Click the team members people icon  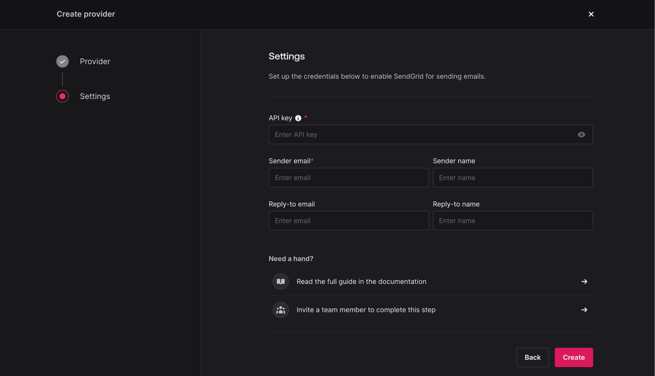(x=281, y=309)
